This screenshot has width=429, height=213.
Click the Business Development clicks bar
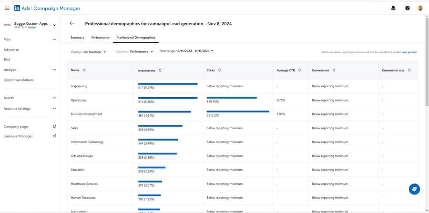pyautogui.click(x=238, y=112)
